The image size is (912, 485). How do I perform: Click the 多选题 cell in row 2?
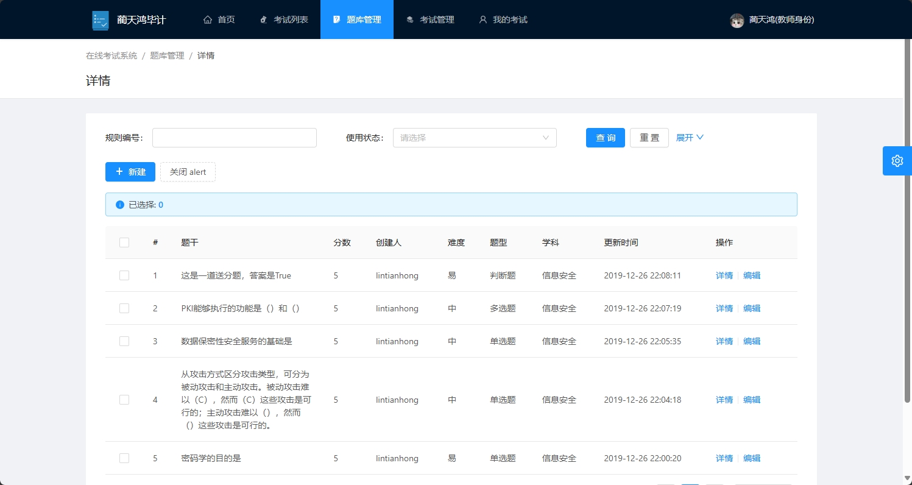click(503, 308)
